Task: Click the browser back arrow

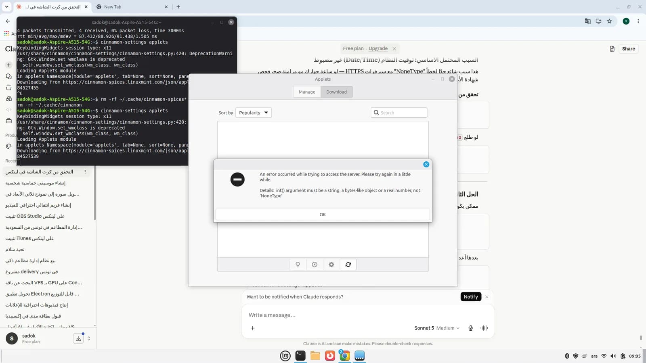Action: coord(8,21)
